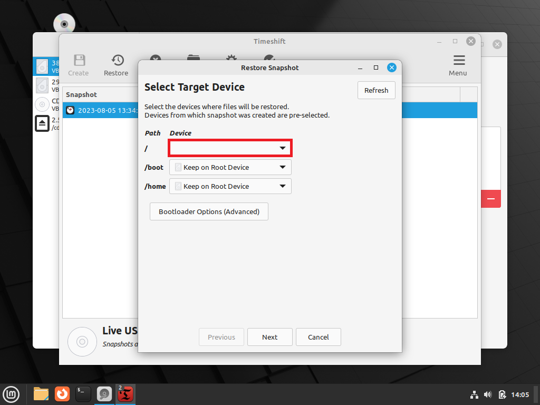This screenshot has height=405, width=540.
Task: Open the network tray icon
Action: [x=474, y=394]
